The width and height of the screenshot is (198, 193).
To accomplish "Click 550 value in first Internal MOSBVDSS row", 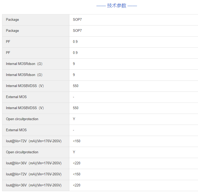I will tap(76, 86).
